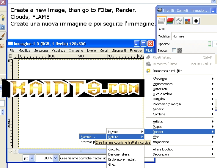Open the File menu
Screen dimensions: 217x168
pos(12,51)
